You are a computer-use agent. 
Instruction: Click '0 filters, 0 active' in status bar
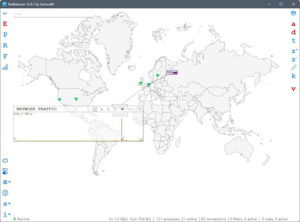tap(243, 219)
